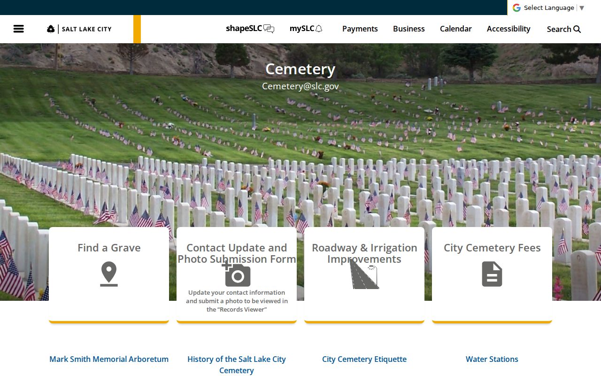The height and width of the screenshot is (376, 601).
Task: Open History of the Salt Lake City Cemetery
Action: pyautogui.click(x=237, y=365)
